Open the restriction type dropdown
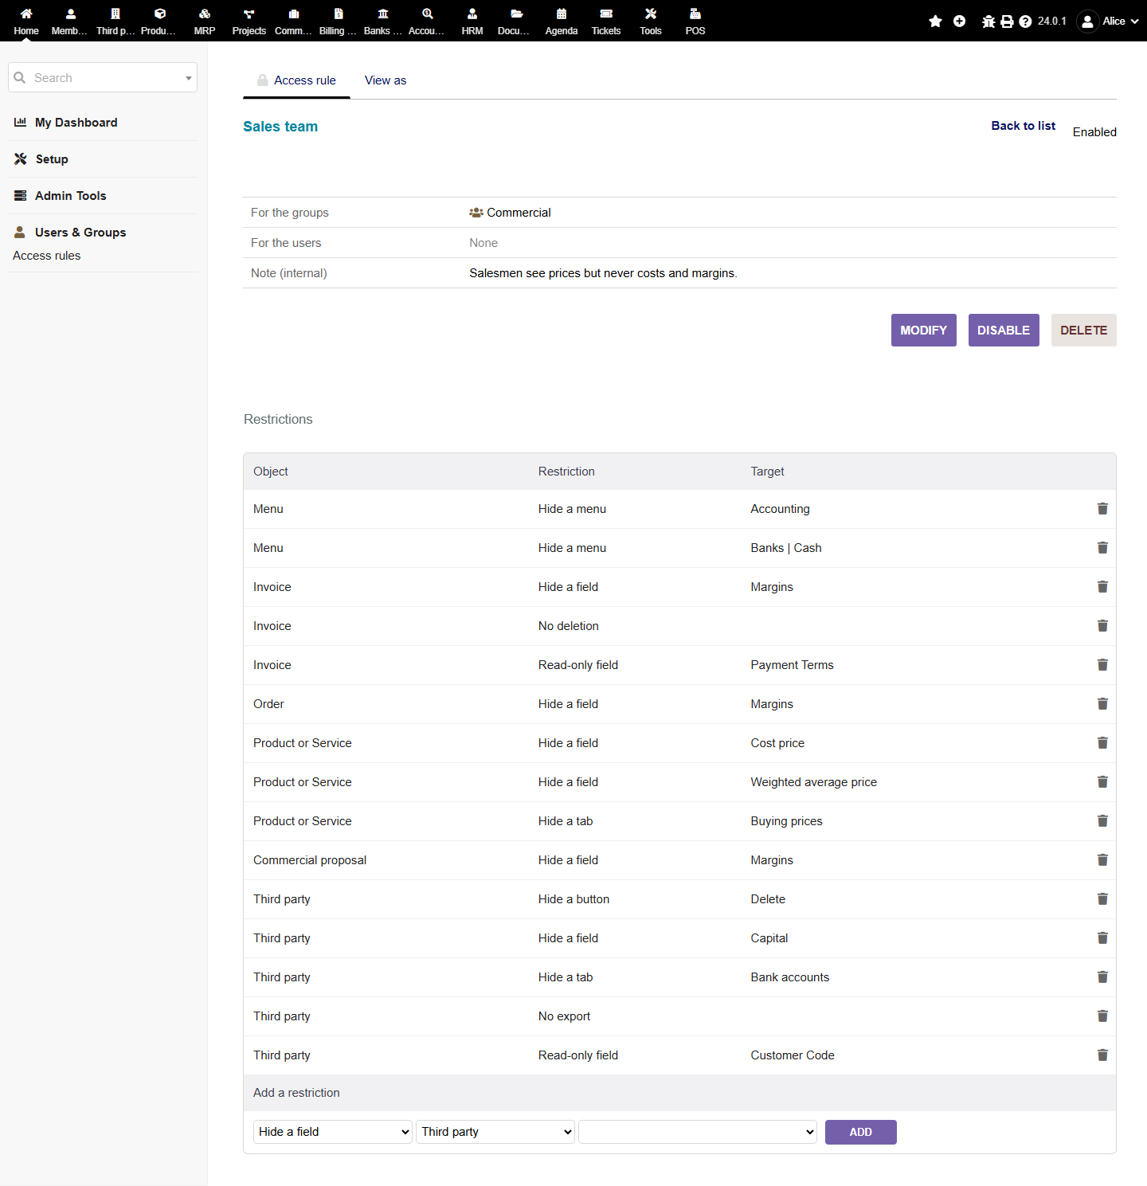 333,1132
